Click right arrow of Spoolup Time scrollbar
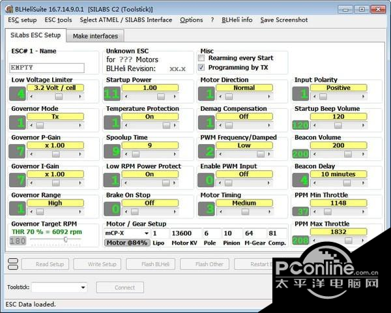The width and height of the screenshot is (391, 313). 175,155
